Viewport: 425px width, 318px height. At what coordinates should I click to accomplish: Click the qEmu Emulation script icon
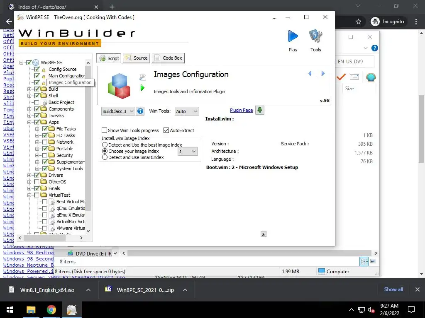click(x=52, y=209)
